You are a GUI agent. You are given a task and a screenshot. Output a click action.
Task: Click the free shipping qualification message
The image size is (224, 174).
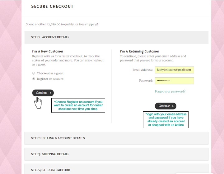62,24
